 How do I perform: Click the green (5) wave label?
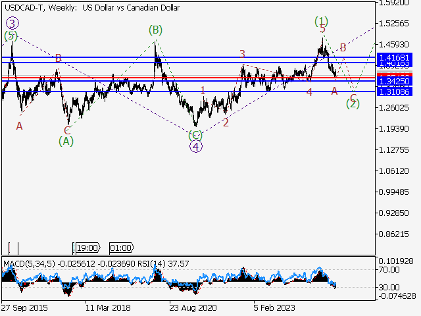(10, 36)
